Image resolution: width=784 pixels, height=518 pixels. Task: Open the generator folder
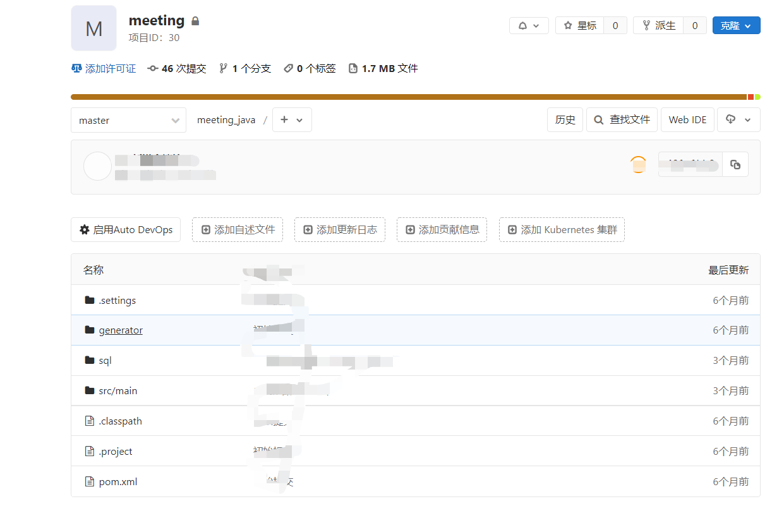[121, 330]
